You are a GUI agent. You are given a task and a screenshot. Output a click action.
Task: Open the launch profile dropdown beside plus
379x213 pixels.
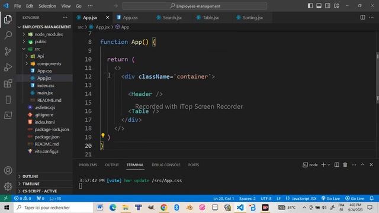point(329,165)
